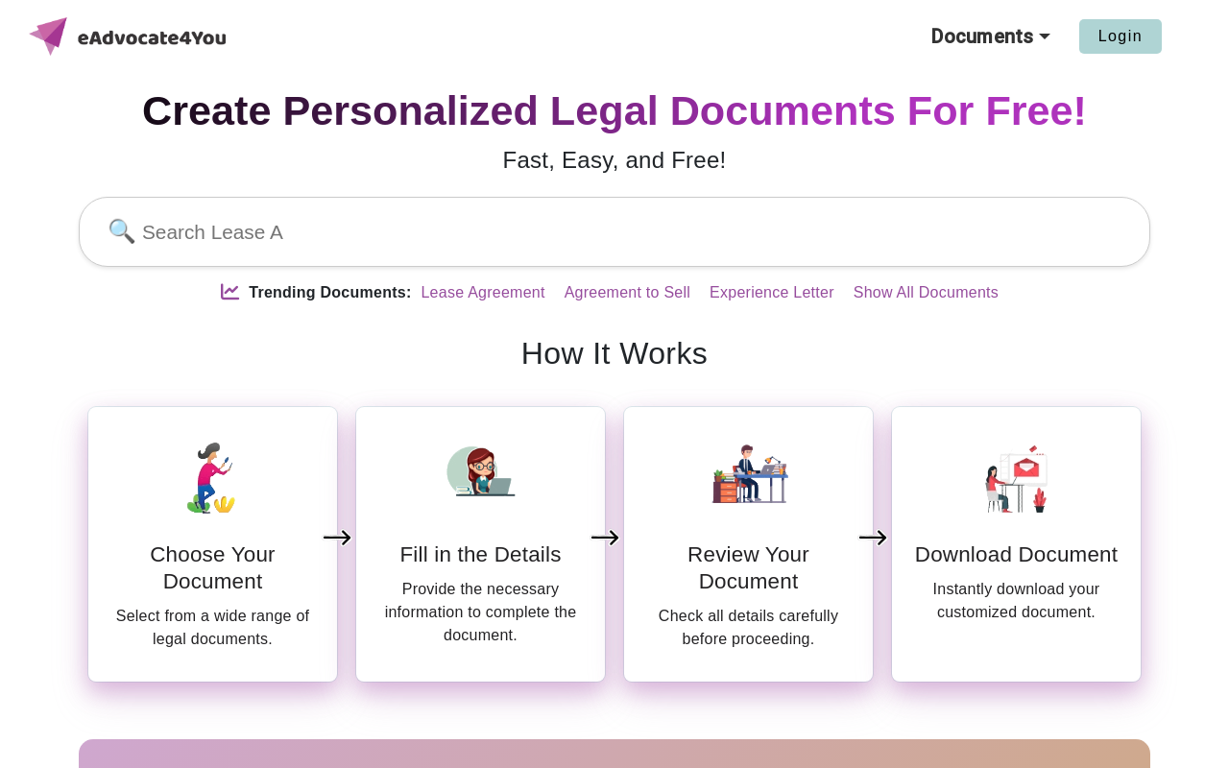
Task: Click the Download Document card heading
Action: coord(1016,554)
